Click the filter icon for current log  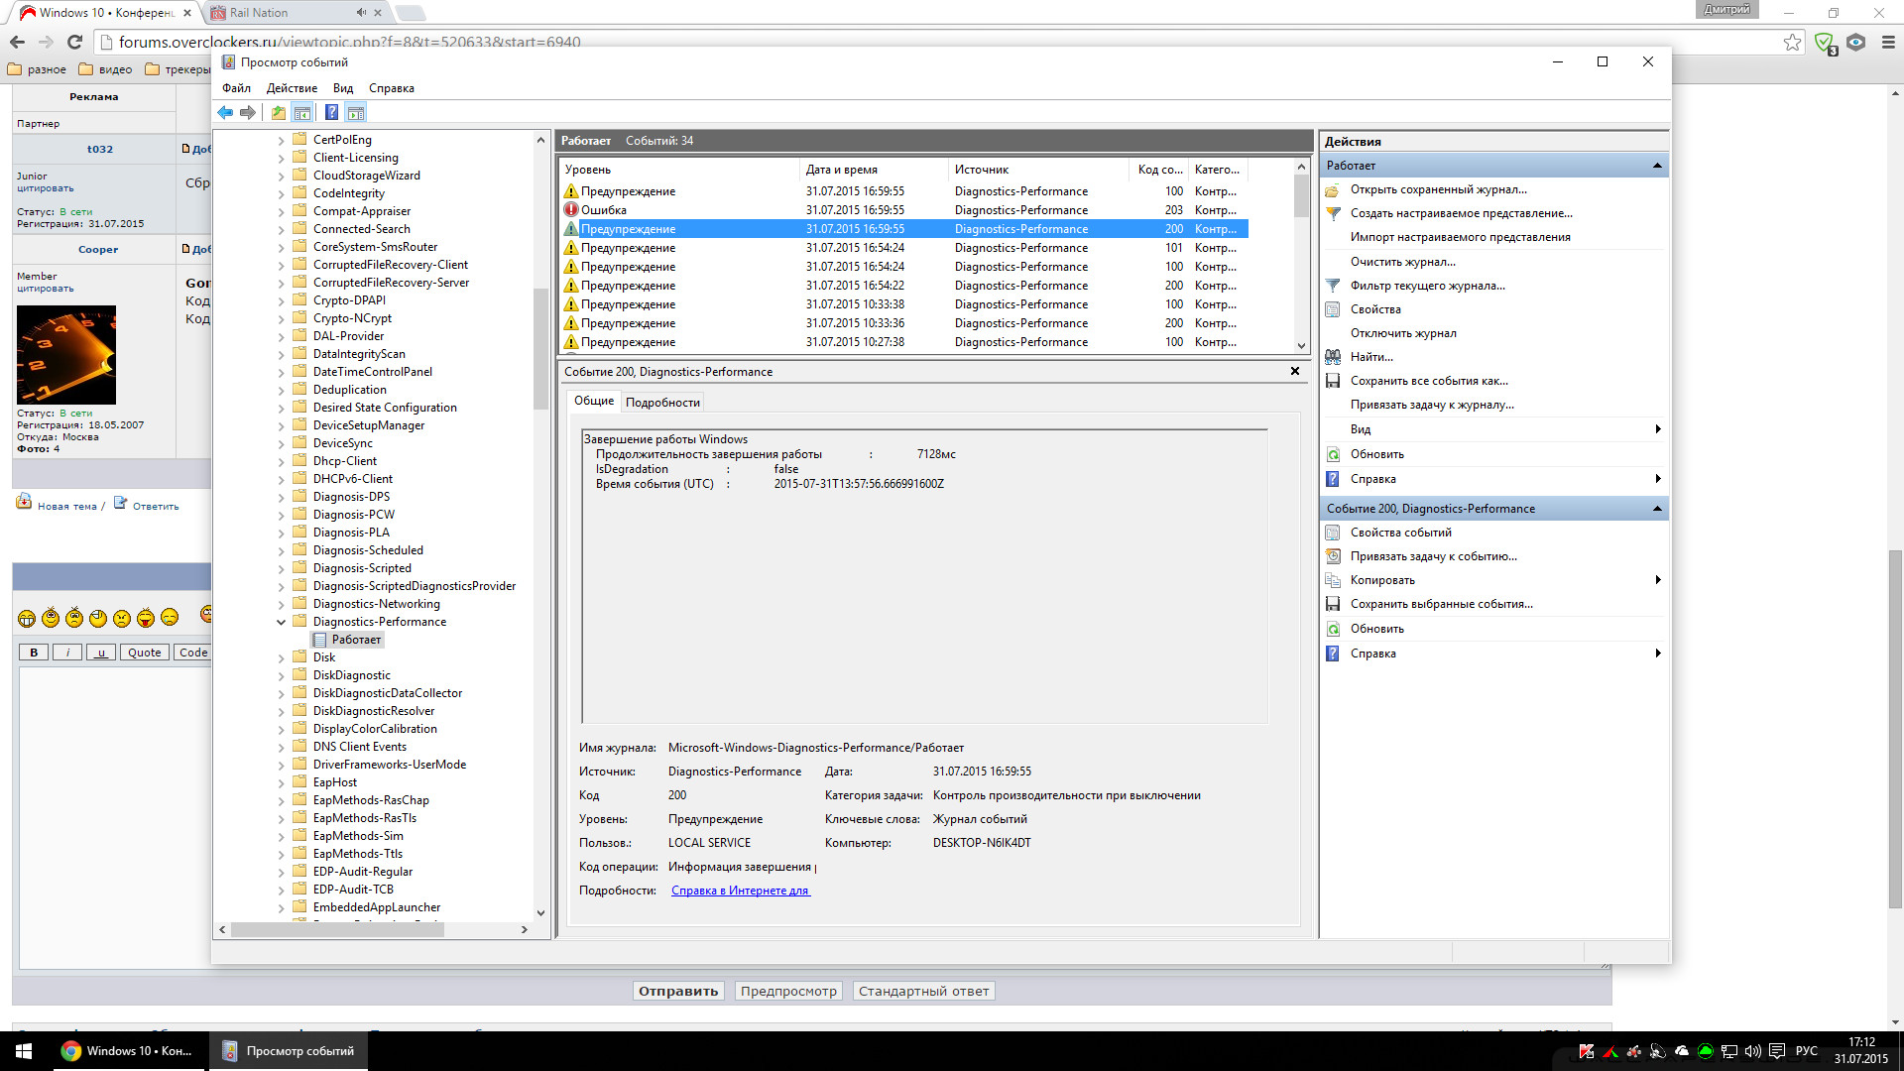coord(1333,286)
